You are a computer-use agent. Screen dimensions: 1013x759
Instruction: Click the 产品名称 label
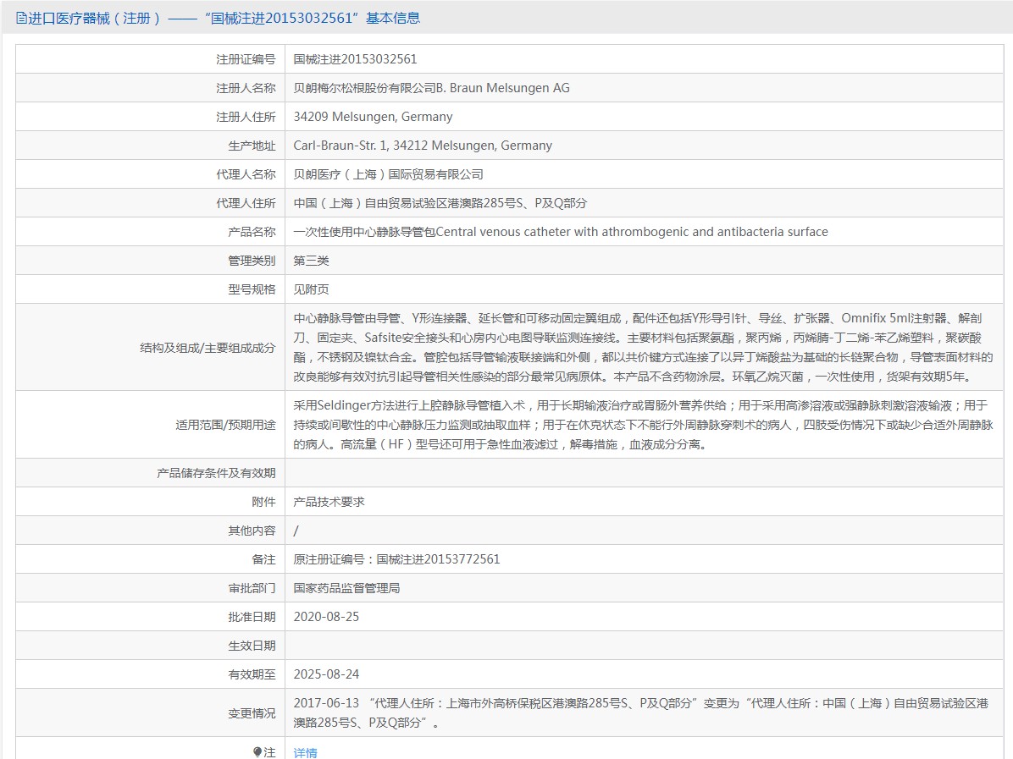(x=252, y=232)
